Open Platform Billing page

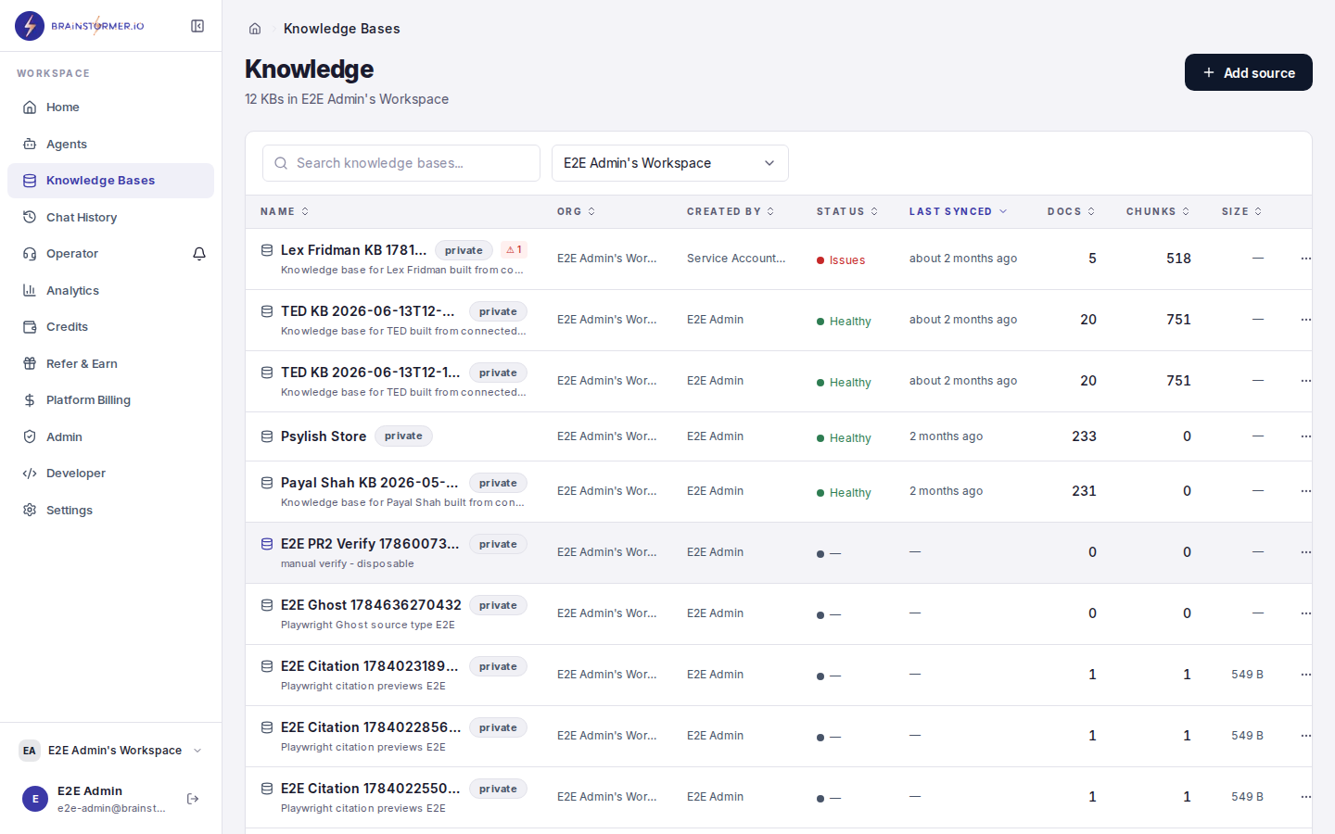(110, 400)
